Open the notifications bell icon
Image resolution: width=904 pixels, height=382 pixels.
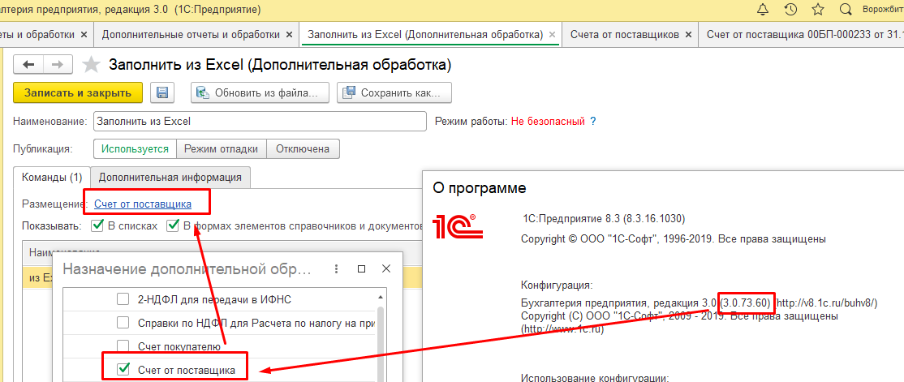coord(763,9)
